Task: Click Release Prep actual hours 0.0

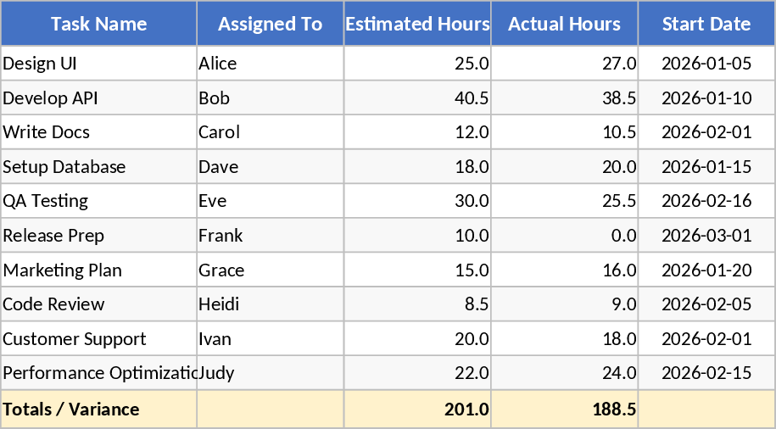Action: [564, 236]
